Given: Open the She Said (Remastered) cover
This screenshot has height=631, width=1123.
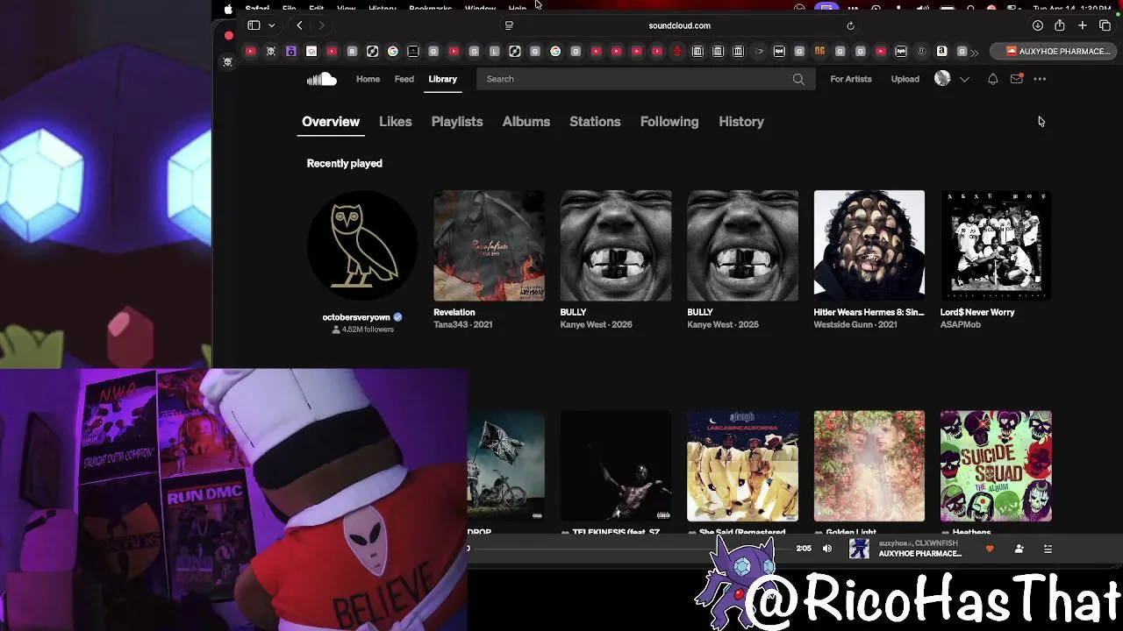Looking at the screenshot, I should click(743, 466).
